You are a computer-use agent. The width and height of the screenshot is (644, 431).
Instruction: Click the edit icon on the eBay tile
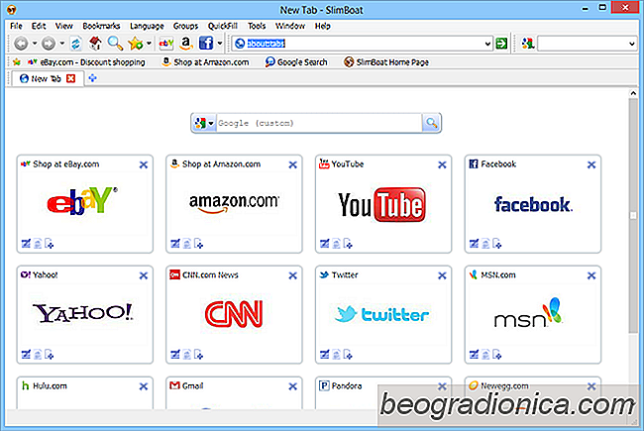click(26, 244)
